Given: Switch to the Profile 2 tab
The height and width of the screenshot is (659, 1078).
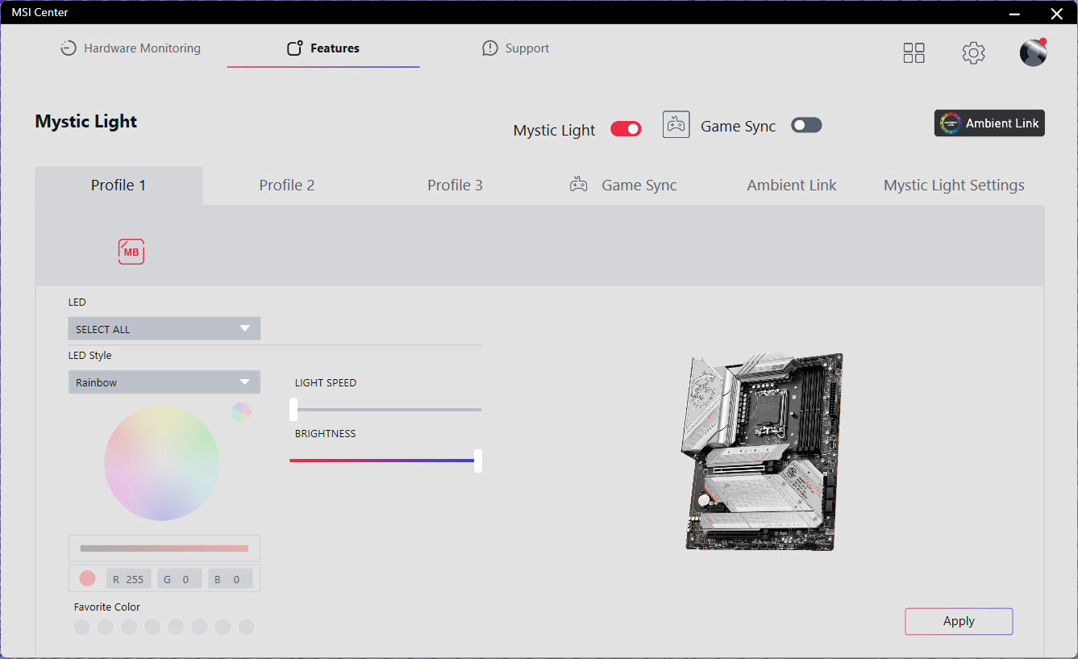Looking at the screenshot, I should (287, 185).
